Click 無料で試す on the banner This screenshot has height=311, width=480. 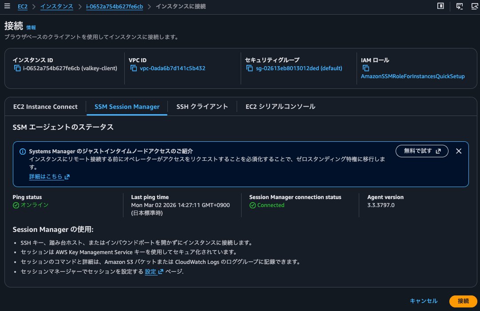pyautogui.click(x=421, y=151)
